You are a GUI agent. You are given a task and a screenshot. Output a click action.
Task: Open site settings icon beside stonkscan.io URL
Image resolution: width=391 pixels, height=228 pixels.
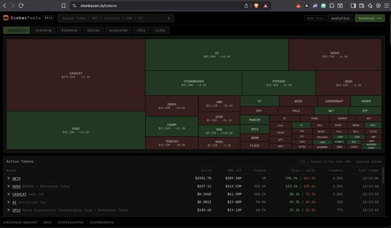(x=74, y=6)
